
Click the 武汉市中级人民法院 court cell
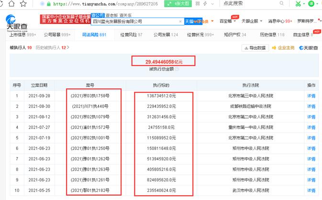[x=251, y=190]
